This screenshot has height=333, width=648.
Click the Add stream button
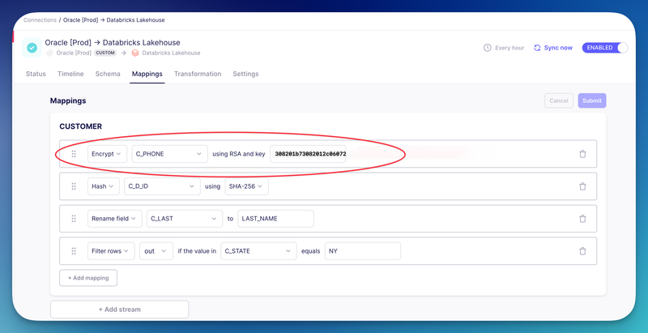click(x=119, y=309)
